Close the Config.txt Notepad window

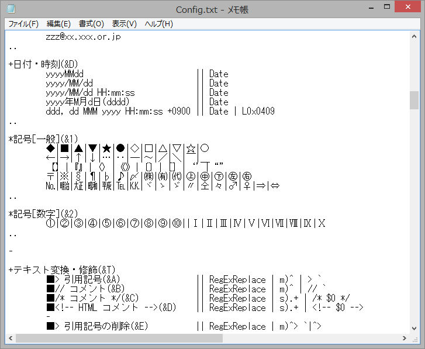[408, 7]
